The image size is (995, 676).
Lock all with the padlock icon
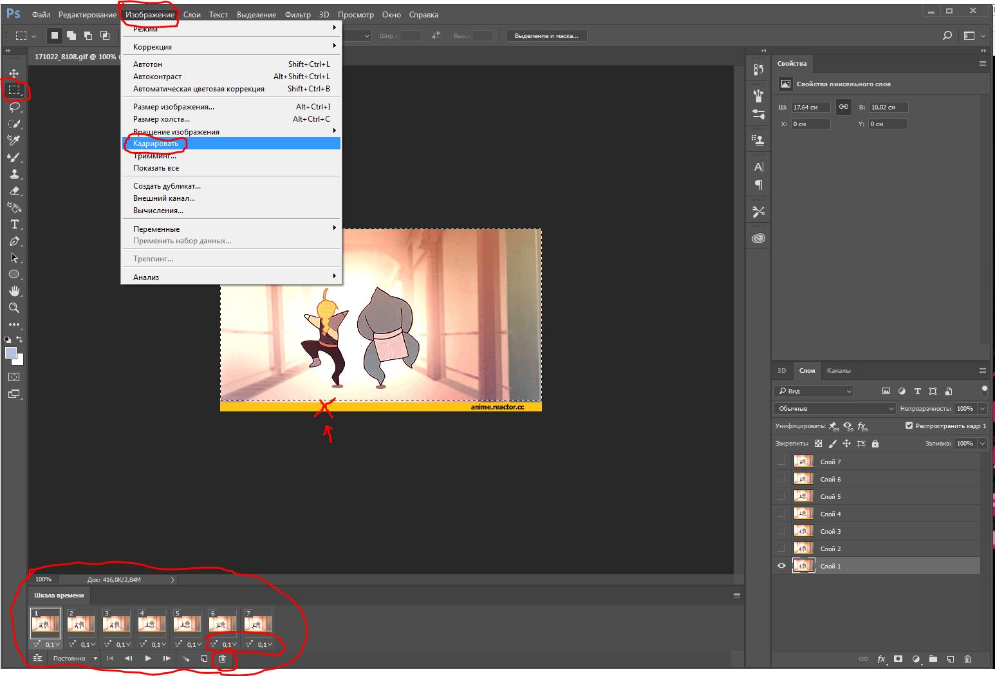tap(875, 444)
